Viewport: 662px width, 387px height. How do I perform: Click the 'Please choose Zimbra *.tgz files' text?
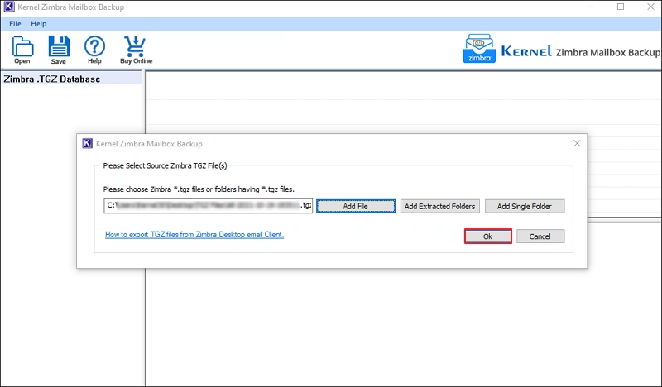tap(199, 189)
